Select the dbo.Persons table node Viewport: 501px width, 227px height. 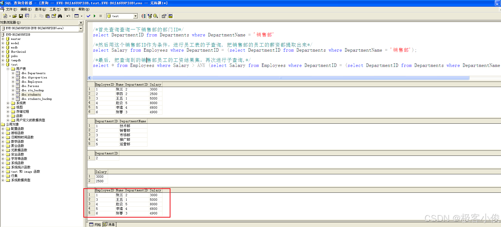pyautogui.click(x=30, y=86)
